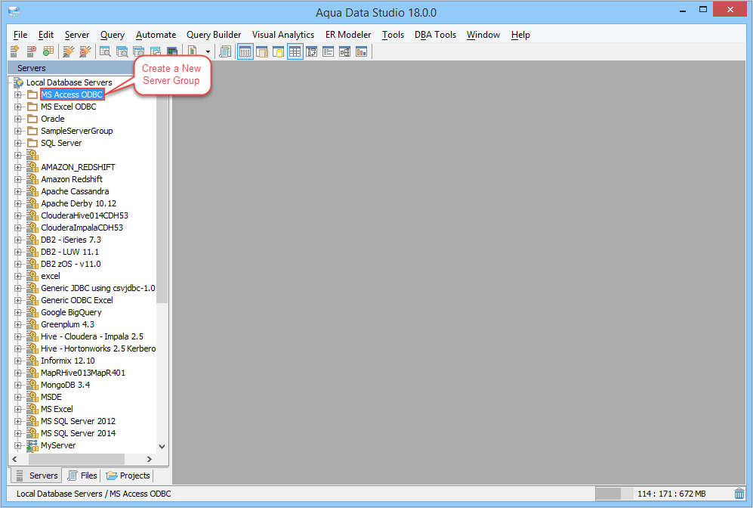Click the second query window magnifier icon
This screenshot has height=508, width=753.
tap(122, 51)
